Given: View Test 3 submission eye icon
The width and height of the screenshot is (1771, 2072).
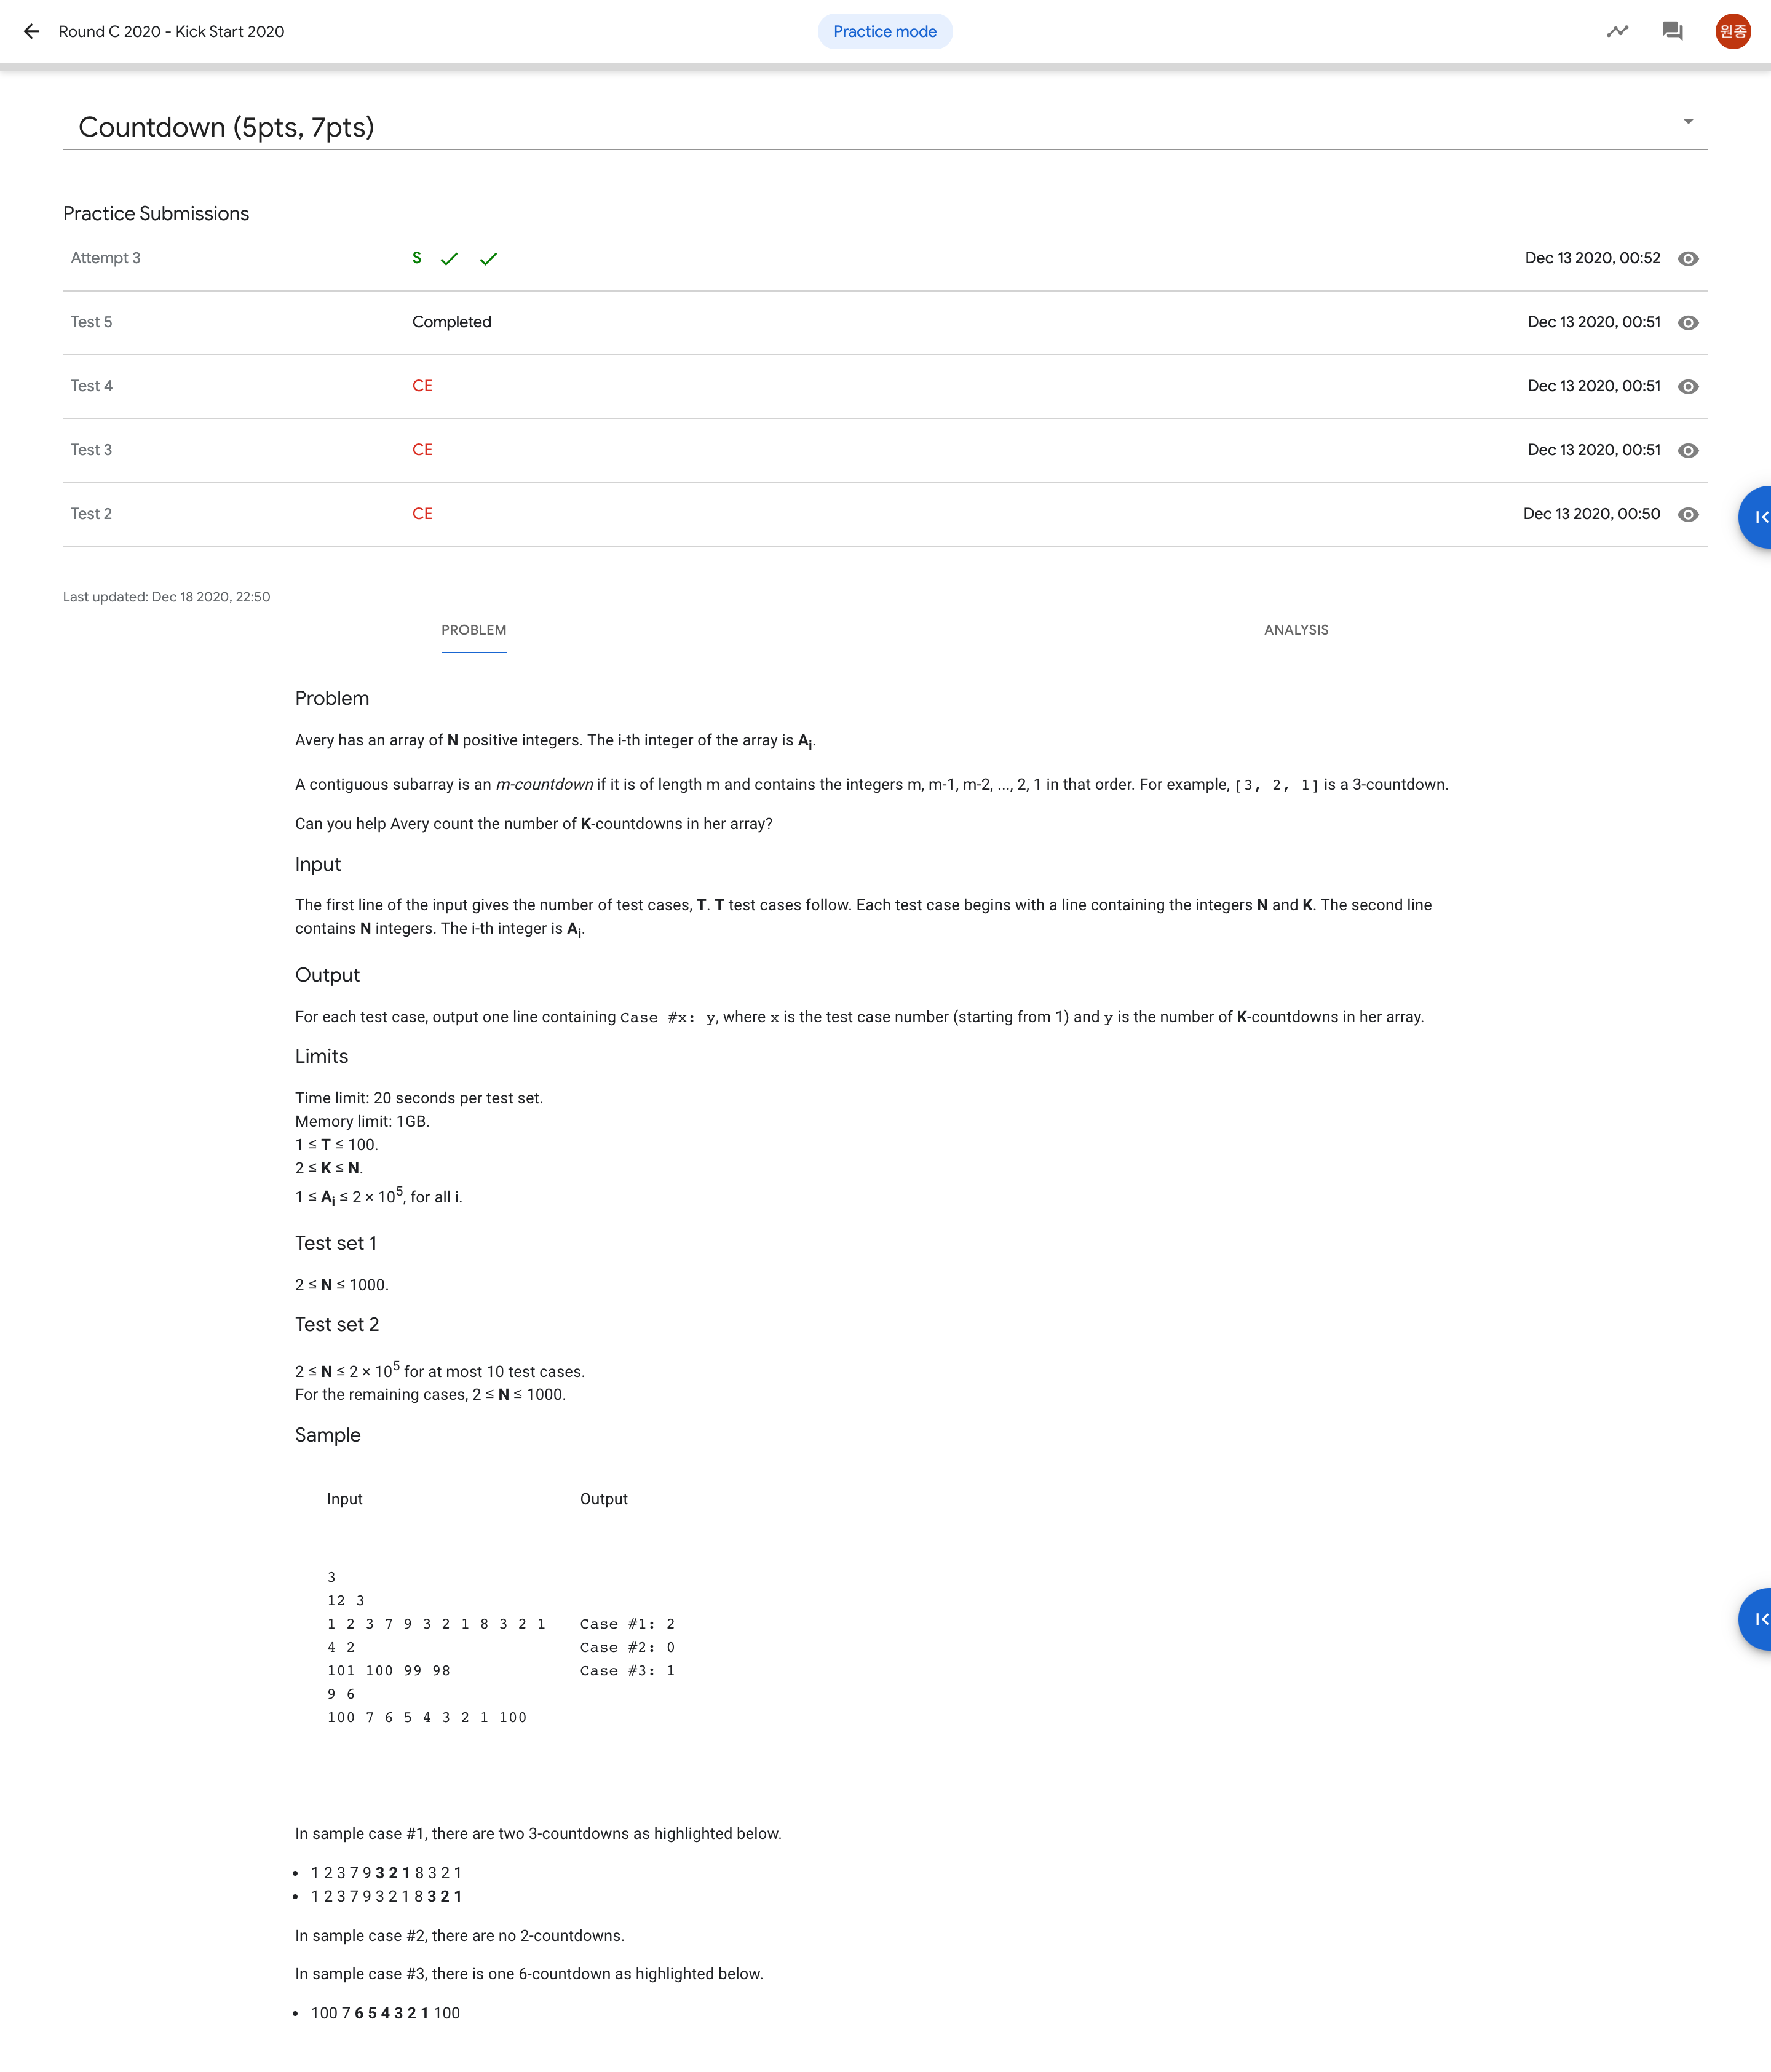Looking at the screenshot, I should (x=1688, y=451).
